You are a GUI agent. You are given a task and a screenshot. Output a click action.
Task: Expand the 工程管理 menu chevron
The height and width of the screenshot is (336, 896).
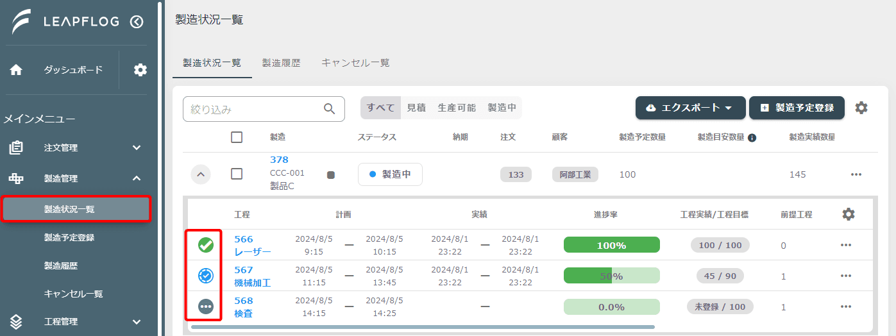[x=137, y=322]
